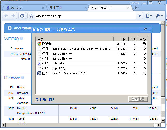Image resolution: width=167 pixels, height=130 pixels.
Task: Click the browser back arrow button
Action: 6,16
